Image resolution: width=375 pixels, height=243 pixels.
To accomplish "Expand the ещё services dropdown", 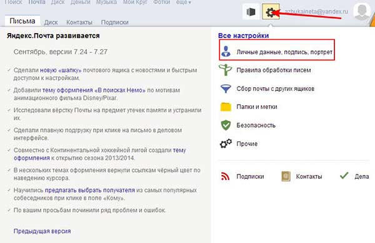I will [x=183, y=2].
